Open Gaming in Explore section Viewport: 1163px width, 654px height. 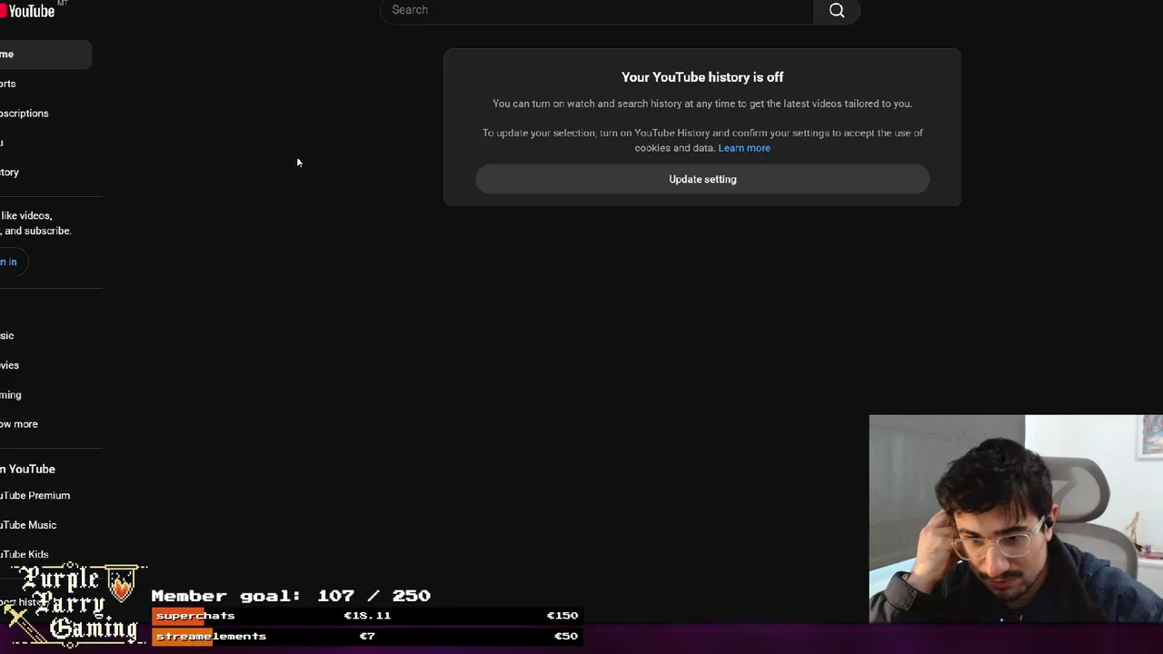11,395
